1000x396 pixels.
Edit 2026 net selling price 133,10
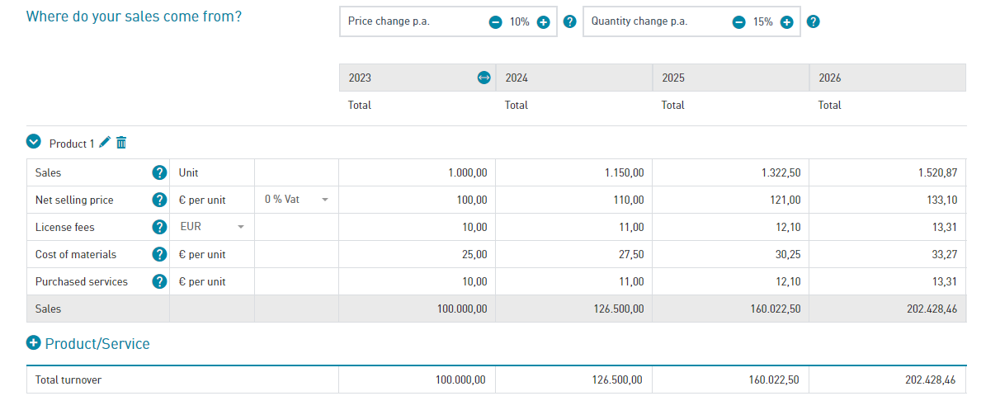pos(887,200)
